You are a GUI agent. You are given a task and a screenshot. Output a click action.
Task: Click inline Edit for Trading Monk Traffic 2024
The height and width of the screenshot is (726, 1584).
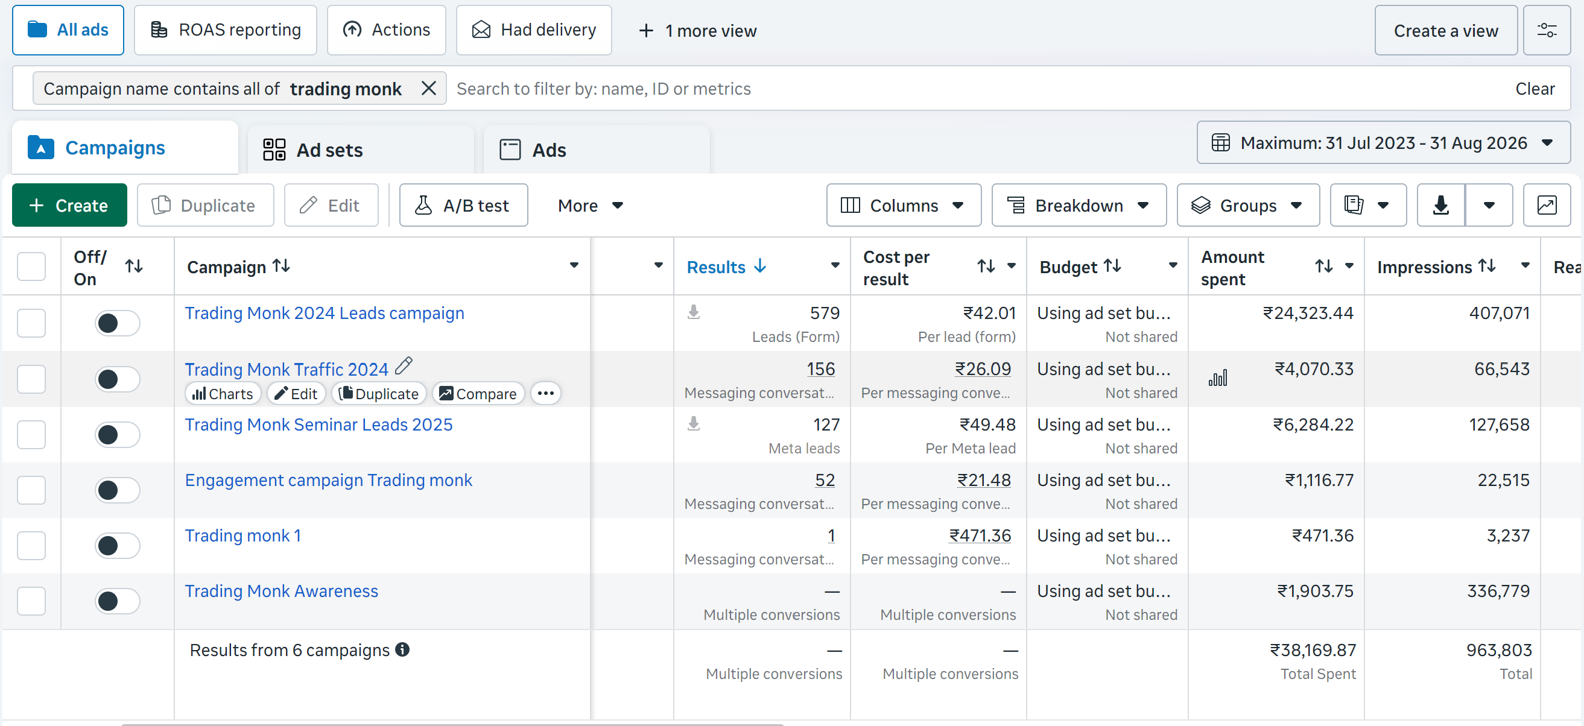tap(297, 393)
